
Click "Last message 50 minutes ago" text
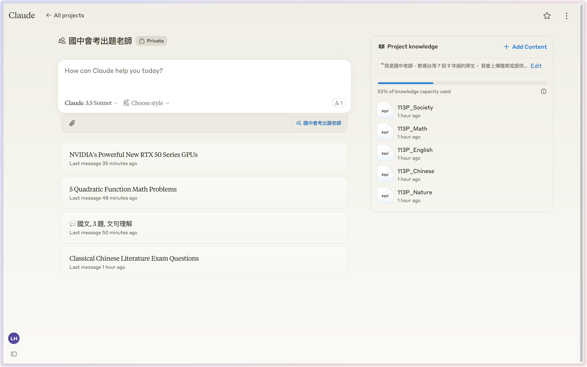[x=103, y=233]
